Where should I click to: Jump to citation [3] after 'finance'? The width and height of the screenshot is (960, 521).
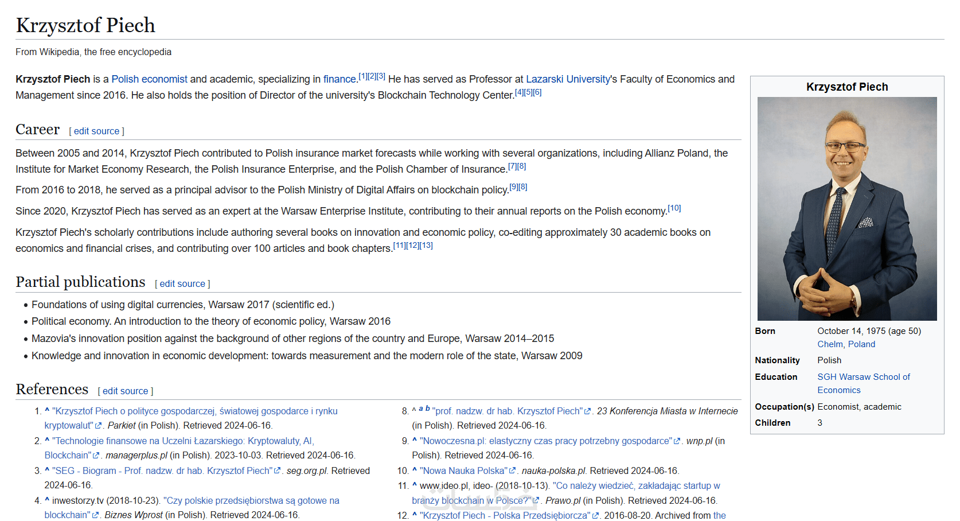tap(381, 76)
